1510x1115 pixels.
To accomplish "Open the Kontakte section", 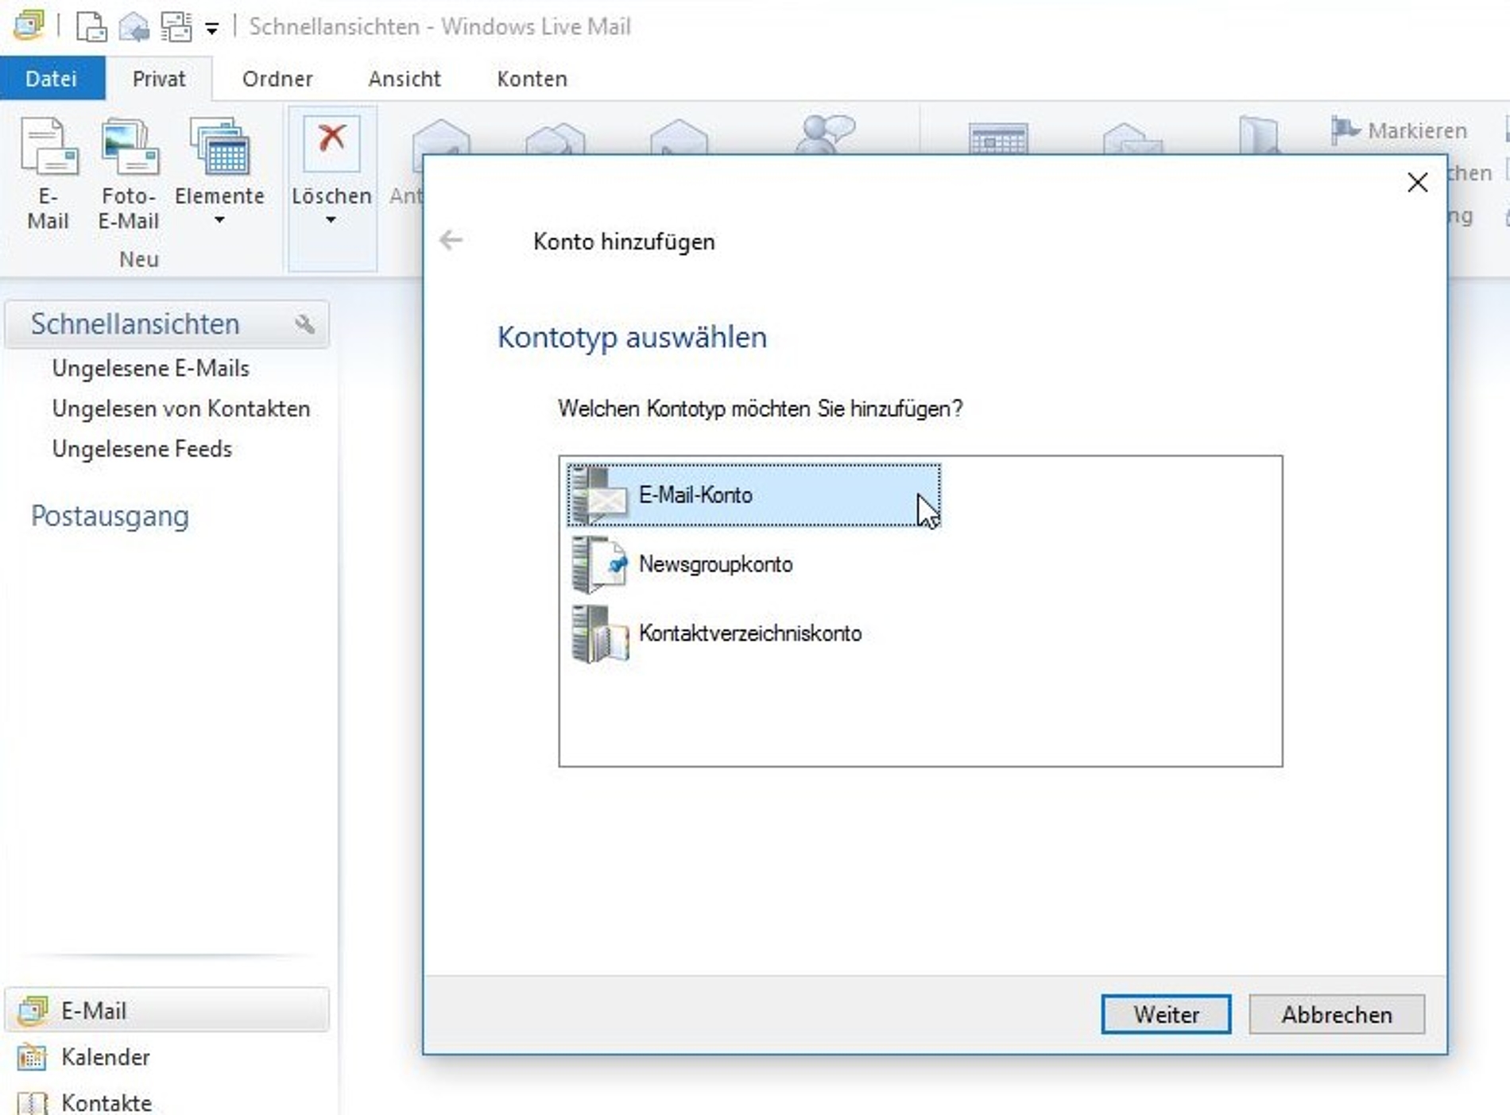I will 106,1101.
